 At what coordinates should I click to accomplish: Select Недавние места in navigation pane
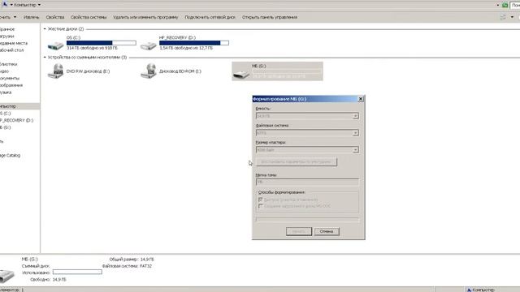pos(14,43)
